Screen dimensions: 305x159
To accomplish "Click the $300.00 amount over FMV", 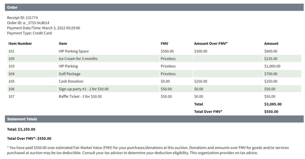I will tap(200, 51).
